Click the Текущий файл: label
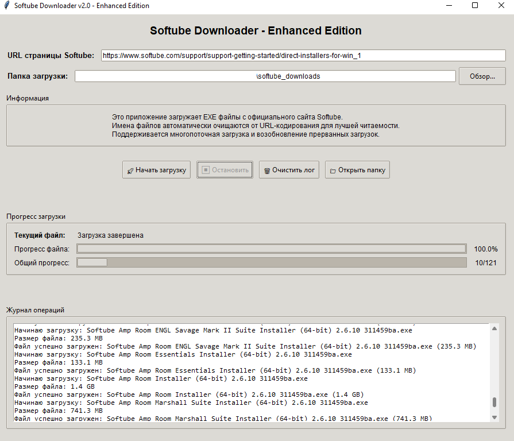The height and width of the screenshot is (441, 514). 40,235
